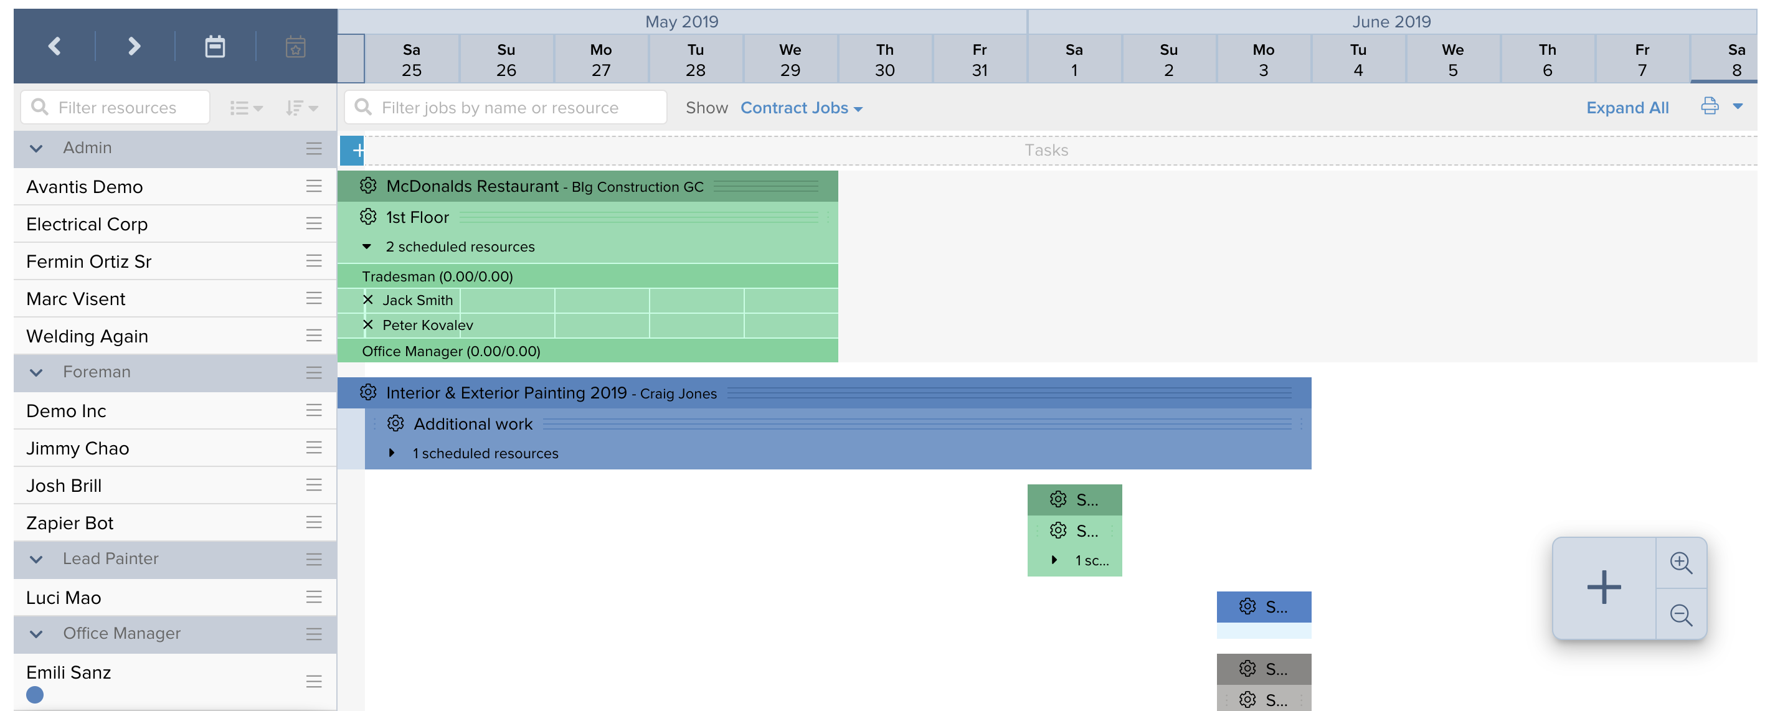Viewport: 1770px width, 711px height.
Task: Collapse the Foreman resource group
Action: click(36, 372)
